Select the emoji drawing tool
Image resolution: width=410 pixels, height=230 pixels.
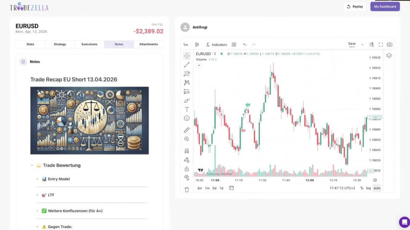pyautogui.click(x=187, y=118)
